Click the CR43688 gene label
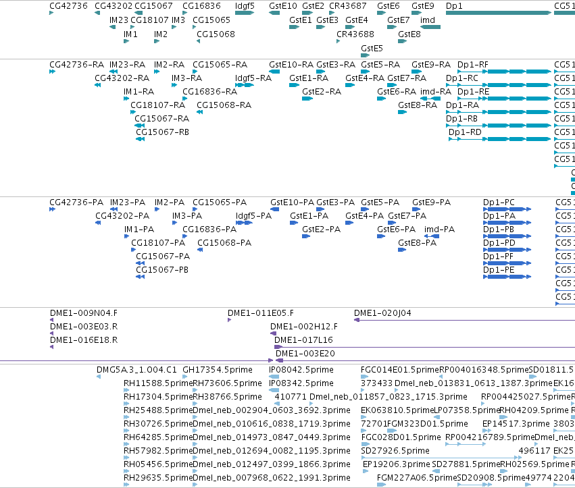 (355, 34)
